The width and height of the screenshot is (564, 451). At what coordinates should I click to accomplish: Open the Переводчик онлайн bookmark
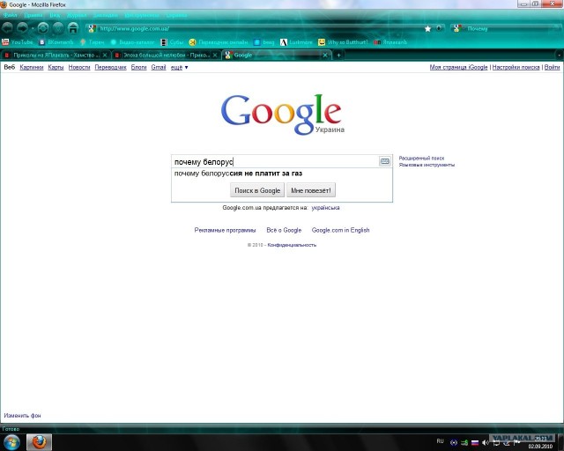point(219,42)
